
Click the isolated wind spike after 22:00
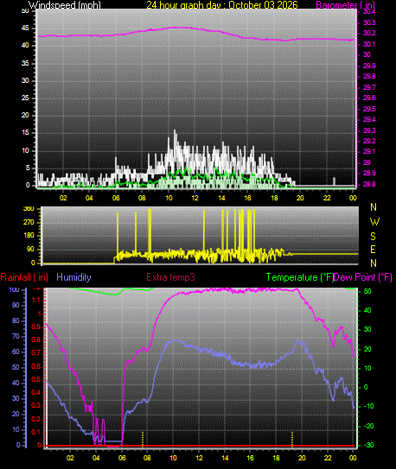click(335, 181)
